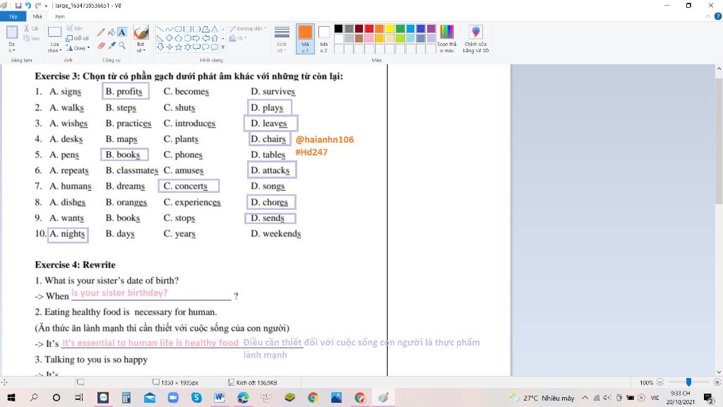Open Google Chrome from taskbar
The width and height of the screenshot is (723, 407).
313,397
